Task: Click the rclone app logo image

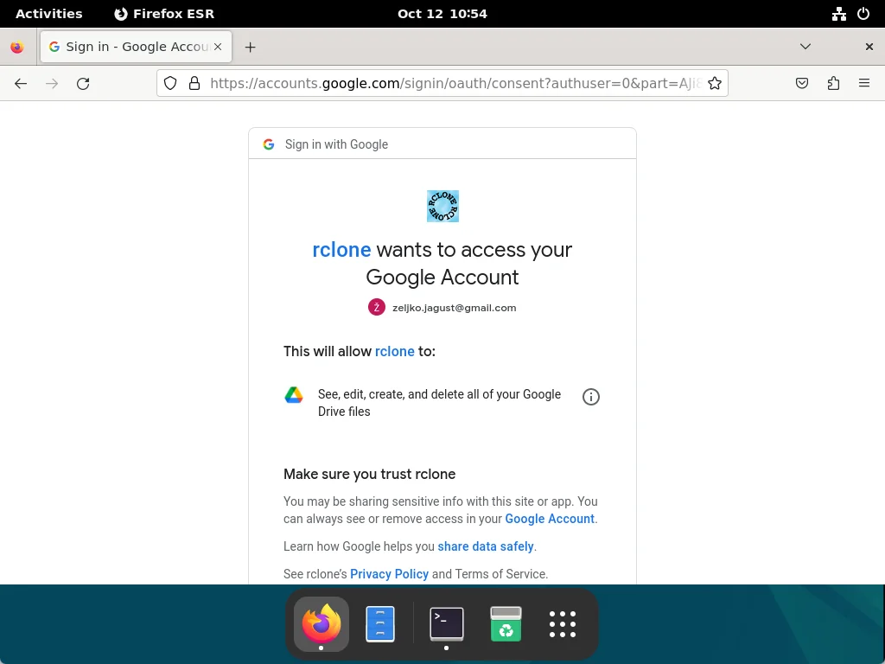Action: pyautogui.click(x=442, y=206)
